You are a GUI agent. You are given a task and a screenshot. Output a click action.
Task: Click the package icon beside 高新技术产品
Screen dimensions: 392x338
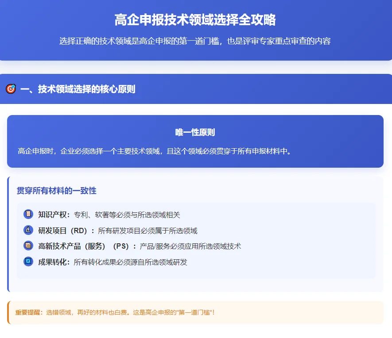point(28,246)
